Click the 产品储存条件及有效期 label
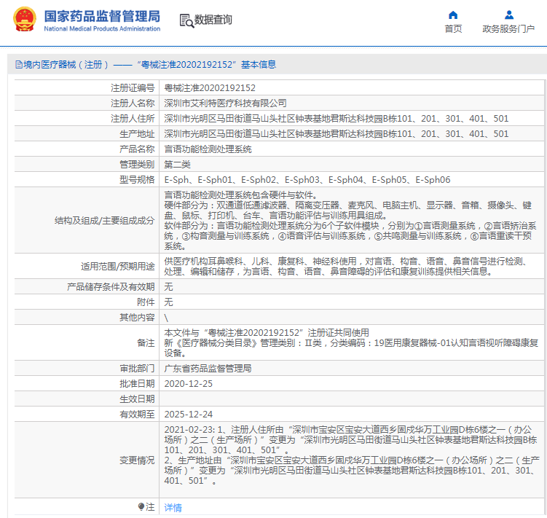This screenshot has width=547, height=518. click(x=111, y=287)
